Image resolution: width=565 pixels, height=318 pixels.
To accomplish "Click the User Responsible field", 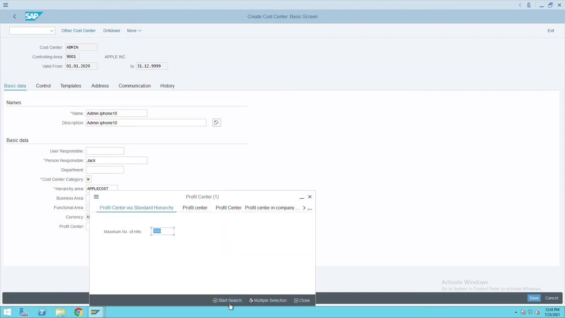I will click(x=105, y=151).
